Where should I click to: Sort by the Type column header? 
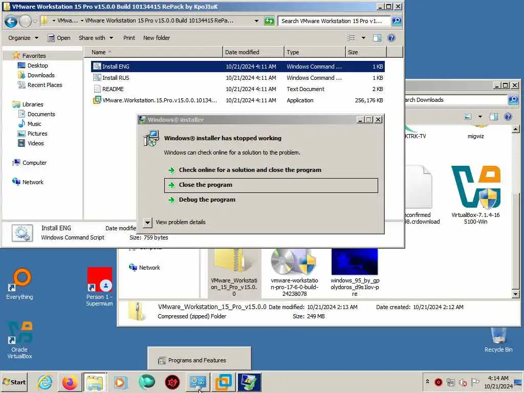point(315,52)
